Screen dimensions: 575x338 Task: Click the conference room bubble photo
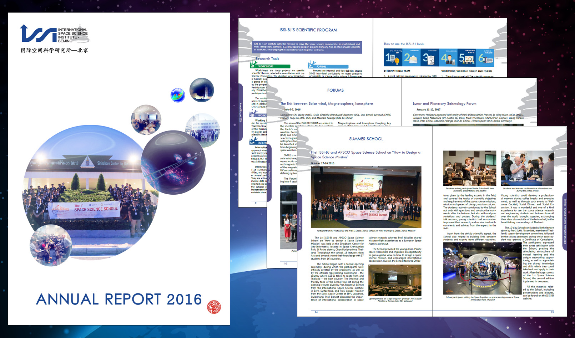pyautogui.click(x=146, y=120)
